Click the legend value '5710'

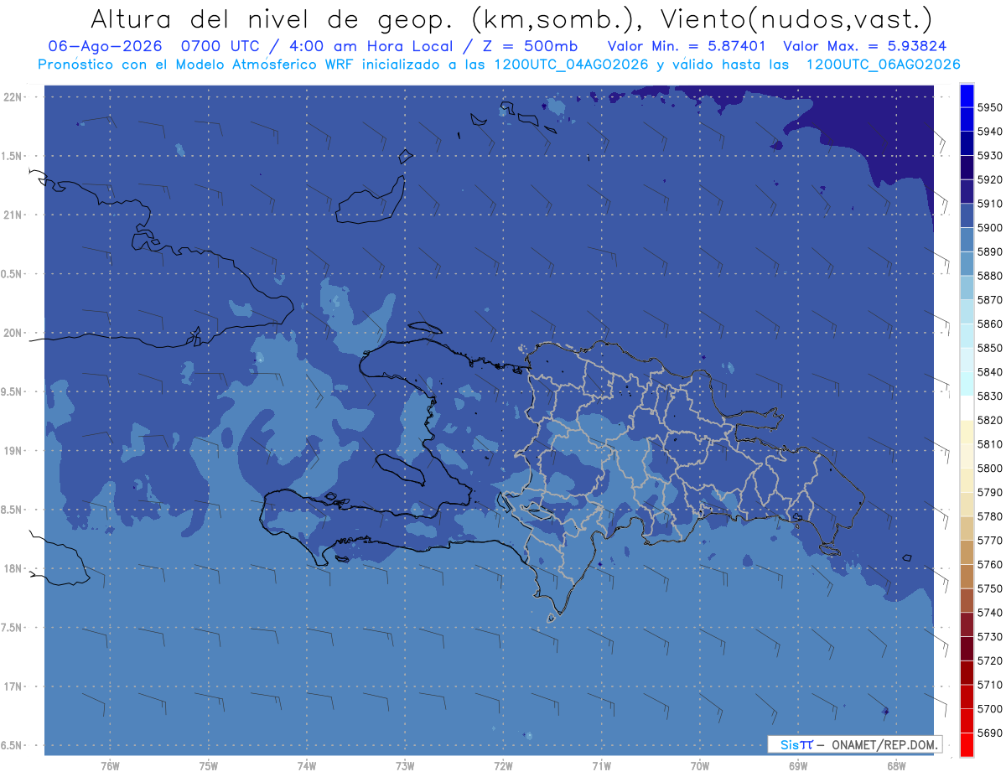click(989, 685)
